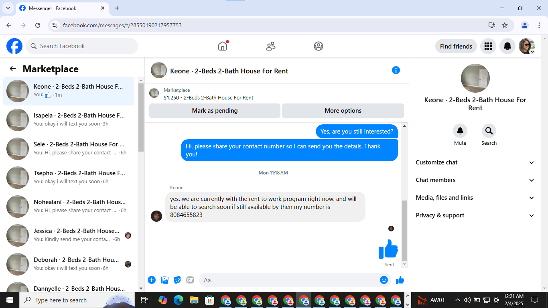Open Microsoft Edge from taskbar

point(179,300)
